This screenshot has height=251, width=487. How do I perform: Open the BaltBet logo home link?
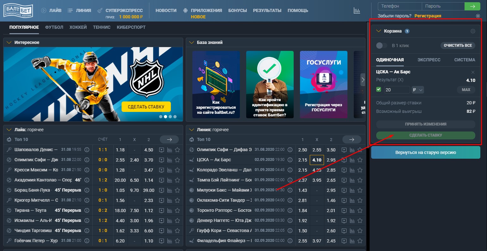tap(19, 10)
